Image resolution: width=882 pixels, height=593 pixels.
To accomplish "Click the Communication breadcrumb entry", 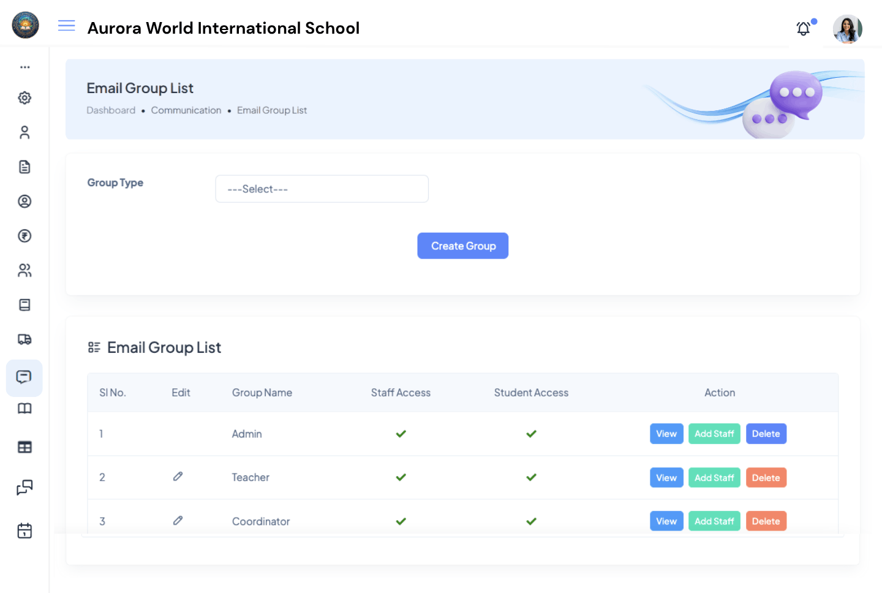I will point(186,110).
